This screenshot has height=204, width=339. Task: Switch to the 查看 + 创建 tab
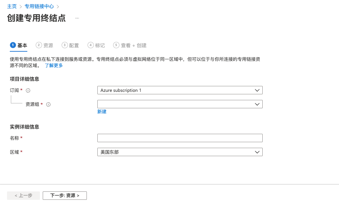[x=133, y=45]
